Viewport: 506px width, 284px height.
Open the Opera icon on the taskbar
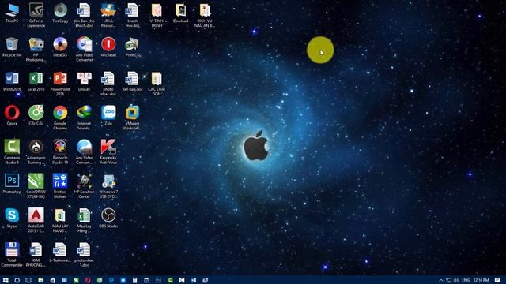click(88, 280)
